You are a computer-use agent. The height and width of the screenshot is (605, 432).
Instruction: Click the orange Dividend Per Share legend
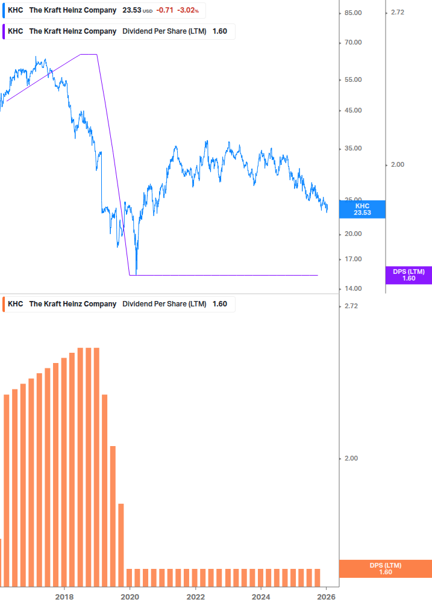[117, 304]
